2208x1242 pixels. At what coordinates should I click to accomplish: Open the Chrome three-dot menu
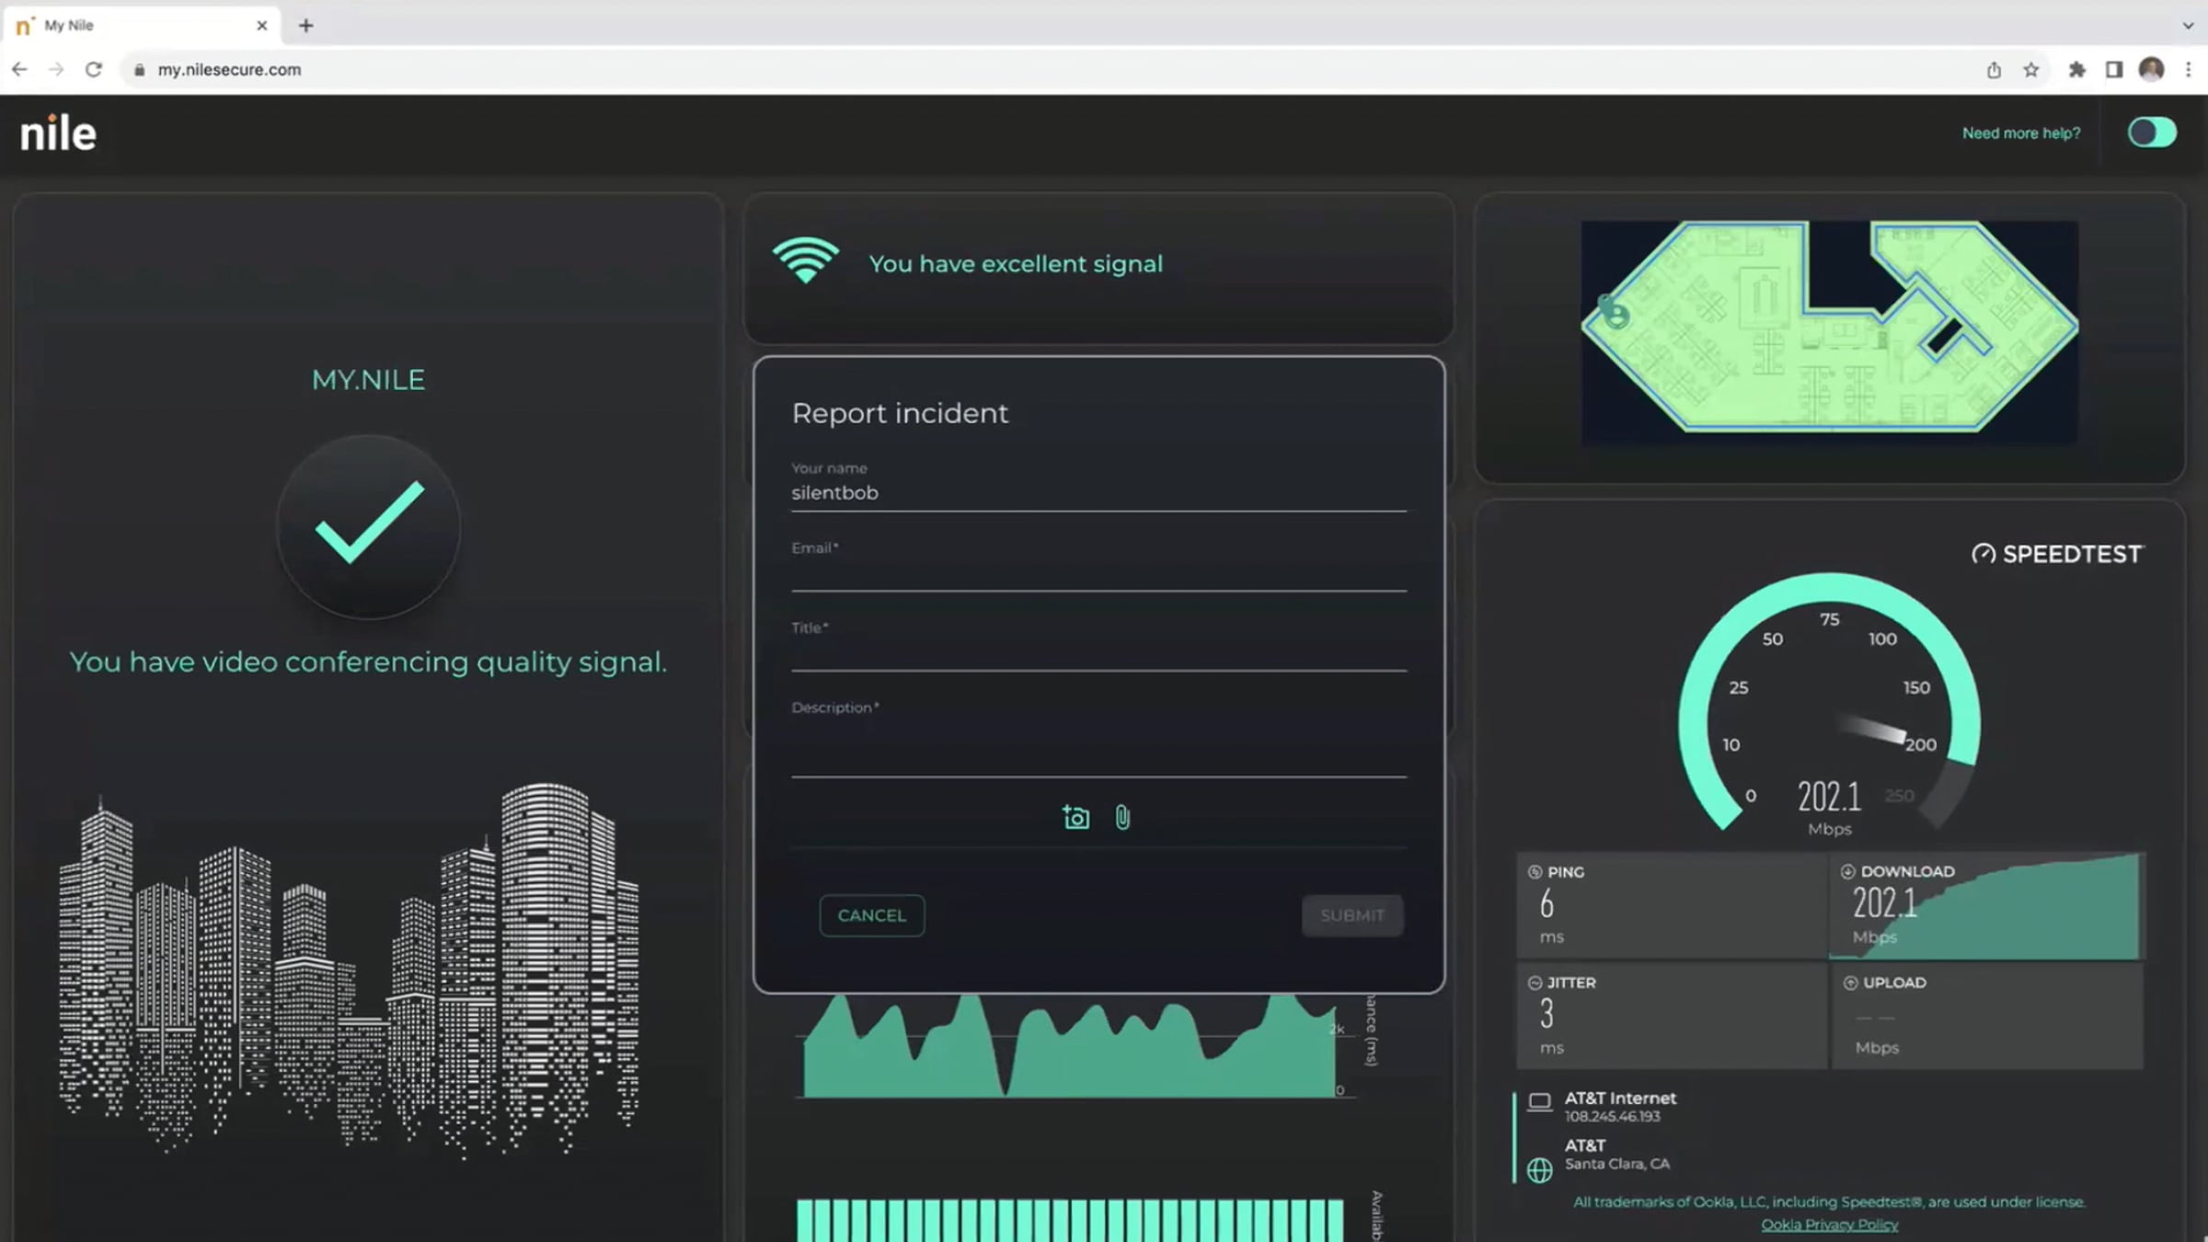coord(2189,70)
